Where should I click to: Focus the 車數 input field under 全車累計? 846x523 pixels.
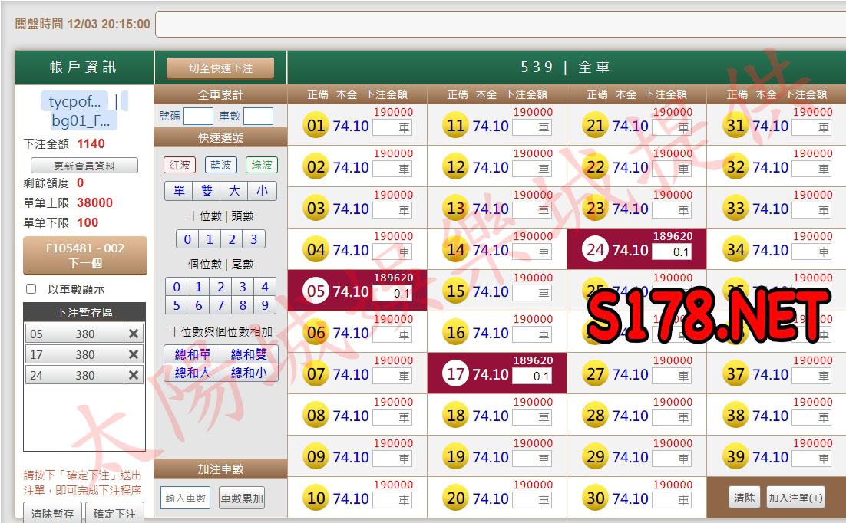(258, 116)
